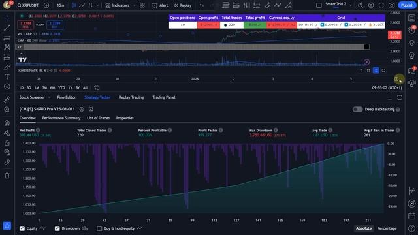Image resolution: width=418 pixels, height=235 pixels.
Task: Expand favorite indicators dropdown arrow
Action: click(x=135, y=5)
